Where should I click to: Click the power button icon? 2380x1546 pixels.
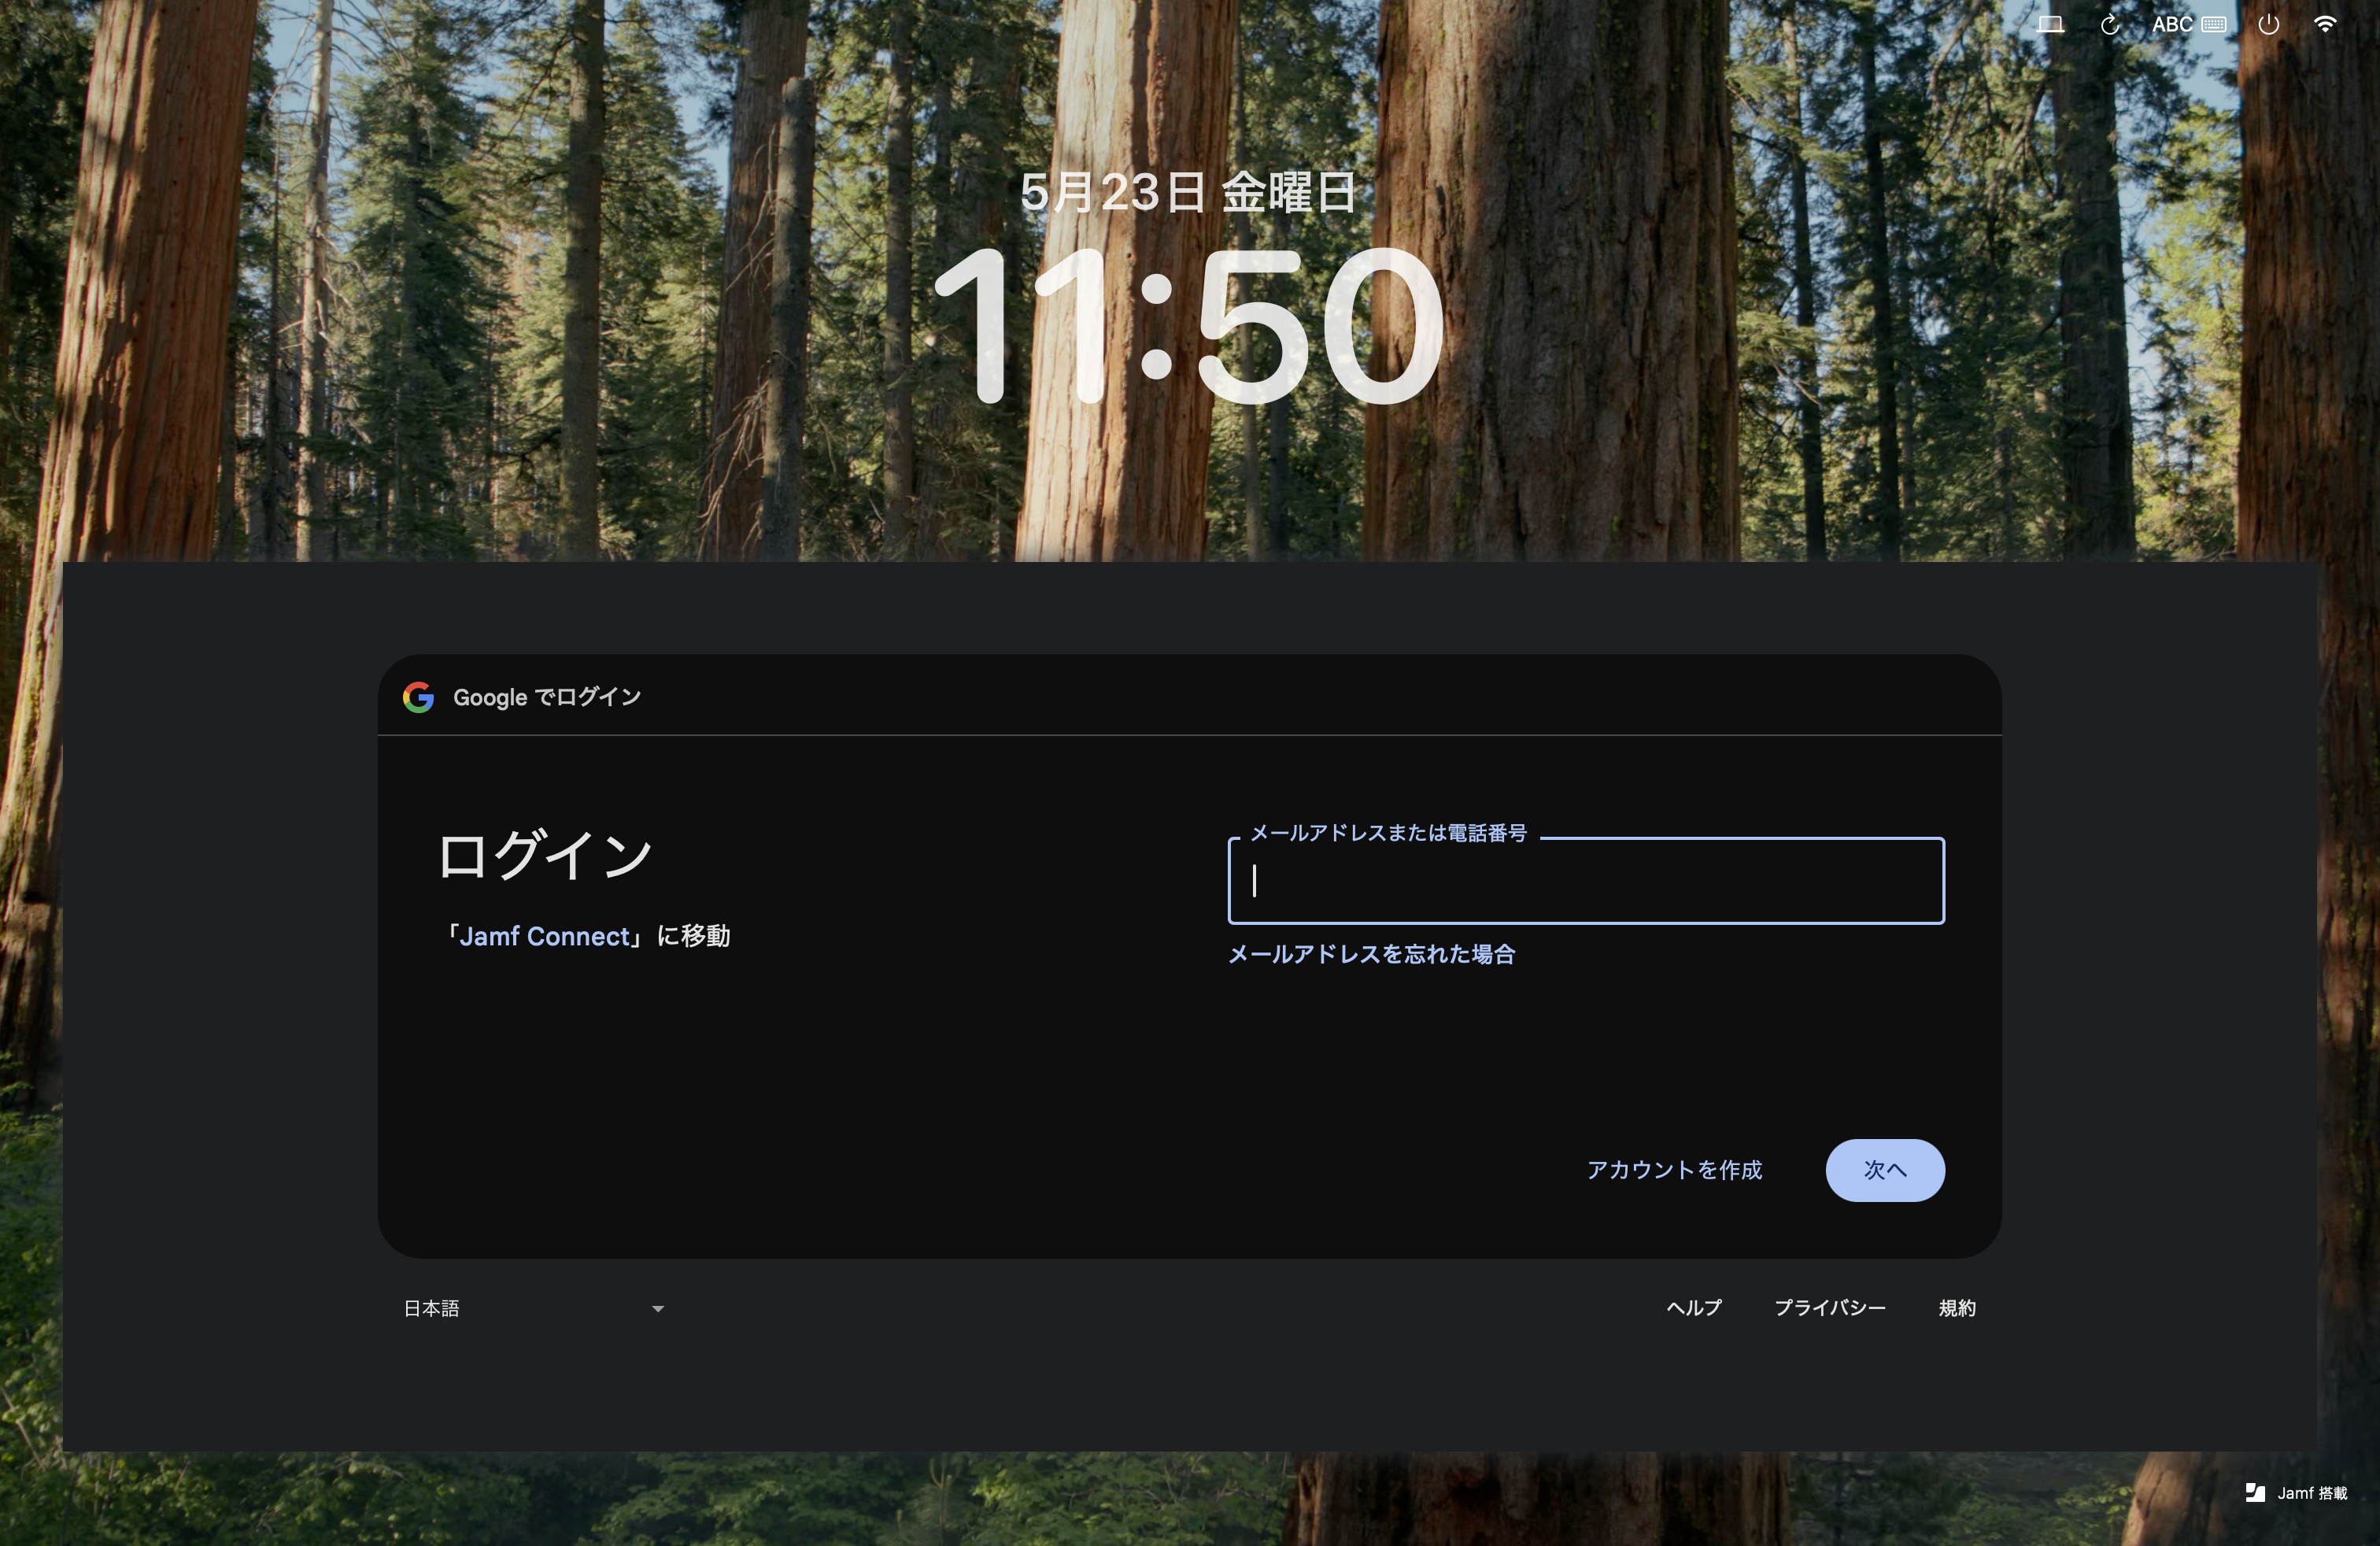coord(2268,25)
